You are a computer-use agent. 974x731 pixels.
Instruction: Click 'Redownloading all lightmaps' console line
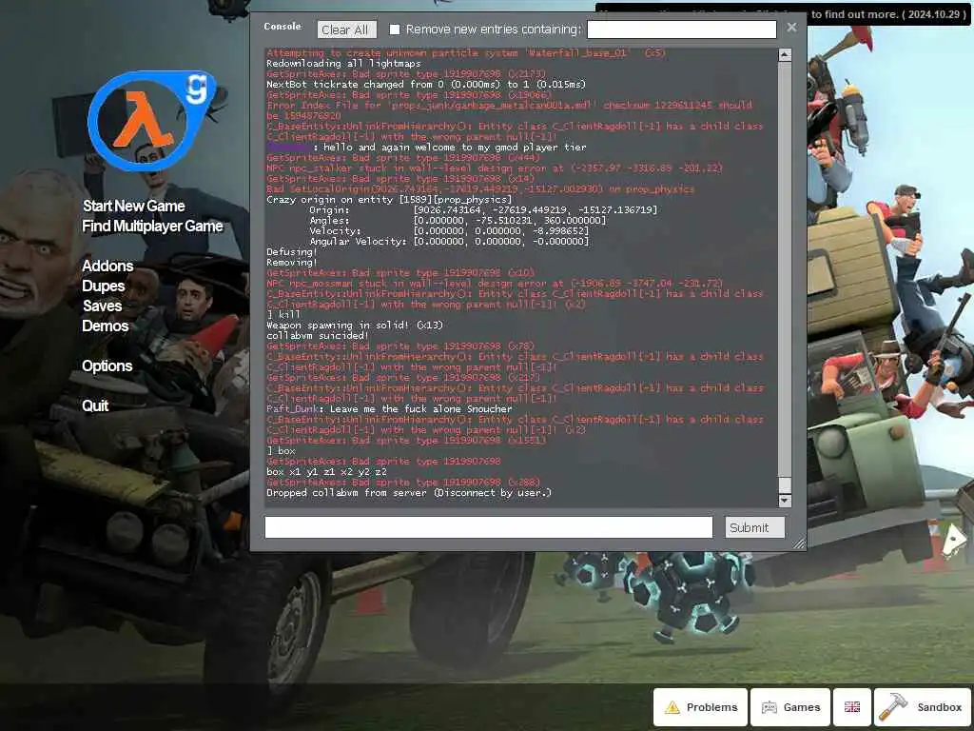click(343, 63)
